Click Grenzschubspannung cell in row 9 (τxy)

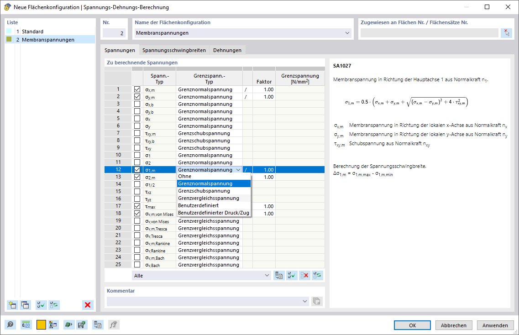[209, 147]
